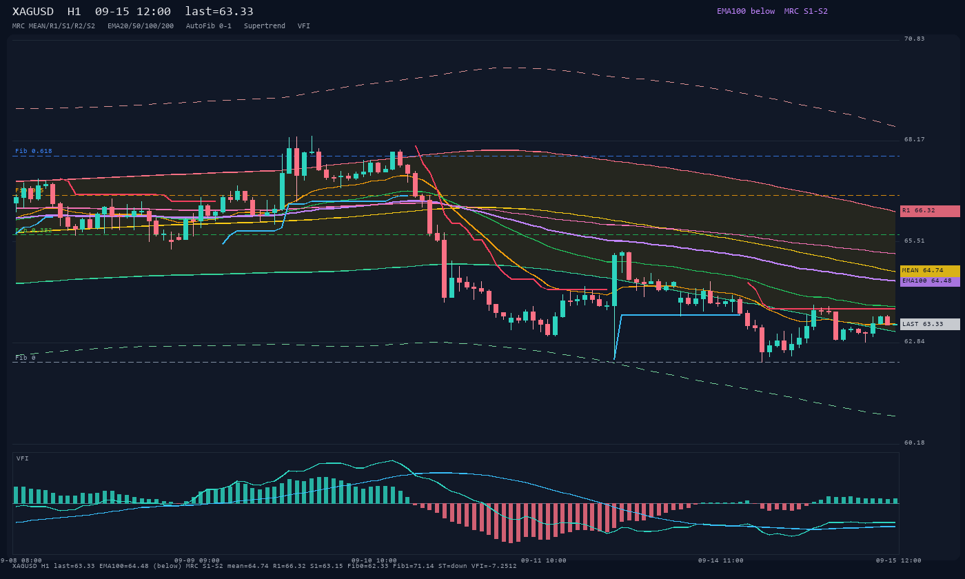Click the '09-10 10:00' time axis label

click(374, 560)
